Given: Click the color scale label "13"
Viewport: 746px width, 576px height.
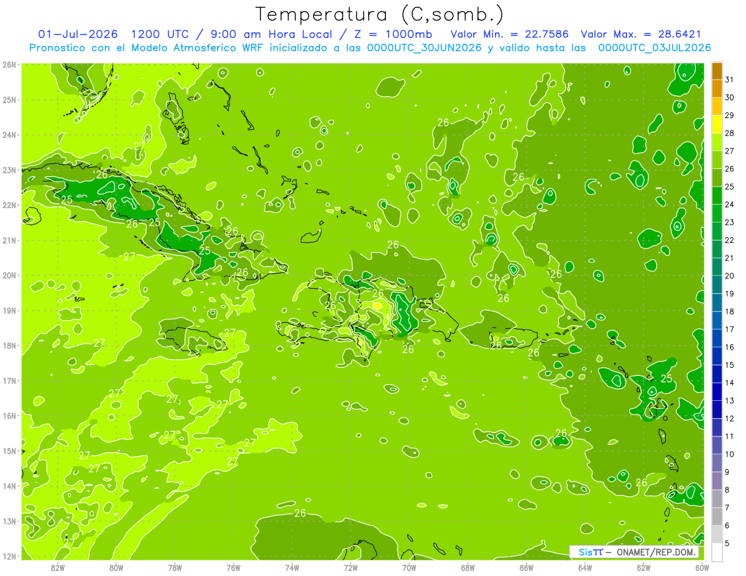Looking at the screenshot, I should point(730,400).
